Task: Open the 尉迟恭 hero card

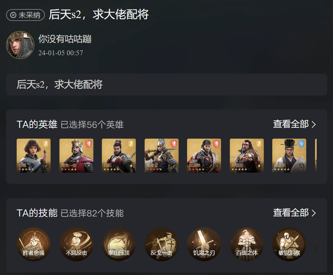Action: 204,156
